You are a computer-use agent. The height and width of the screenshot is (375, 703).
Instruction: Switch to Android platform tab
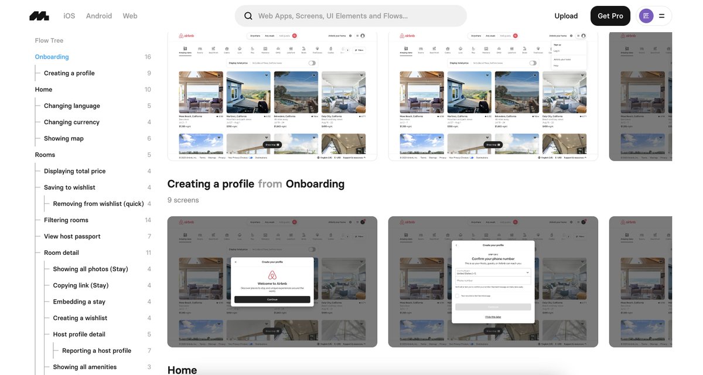coord(99,16)
